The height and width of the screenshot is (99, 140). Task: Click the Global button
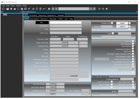[122, 23]
